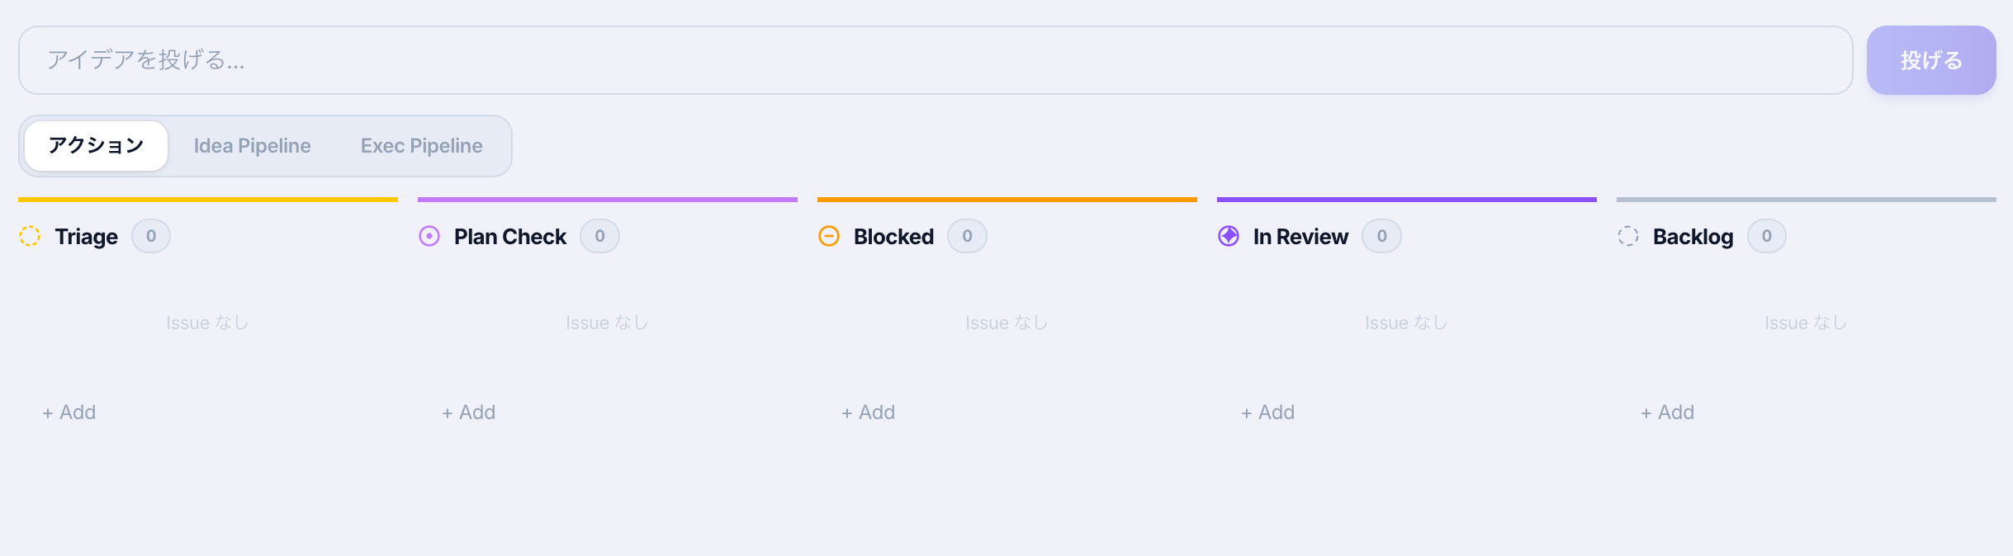Switch to the アクション tab

[x=97, y=146]
